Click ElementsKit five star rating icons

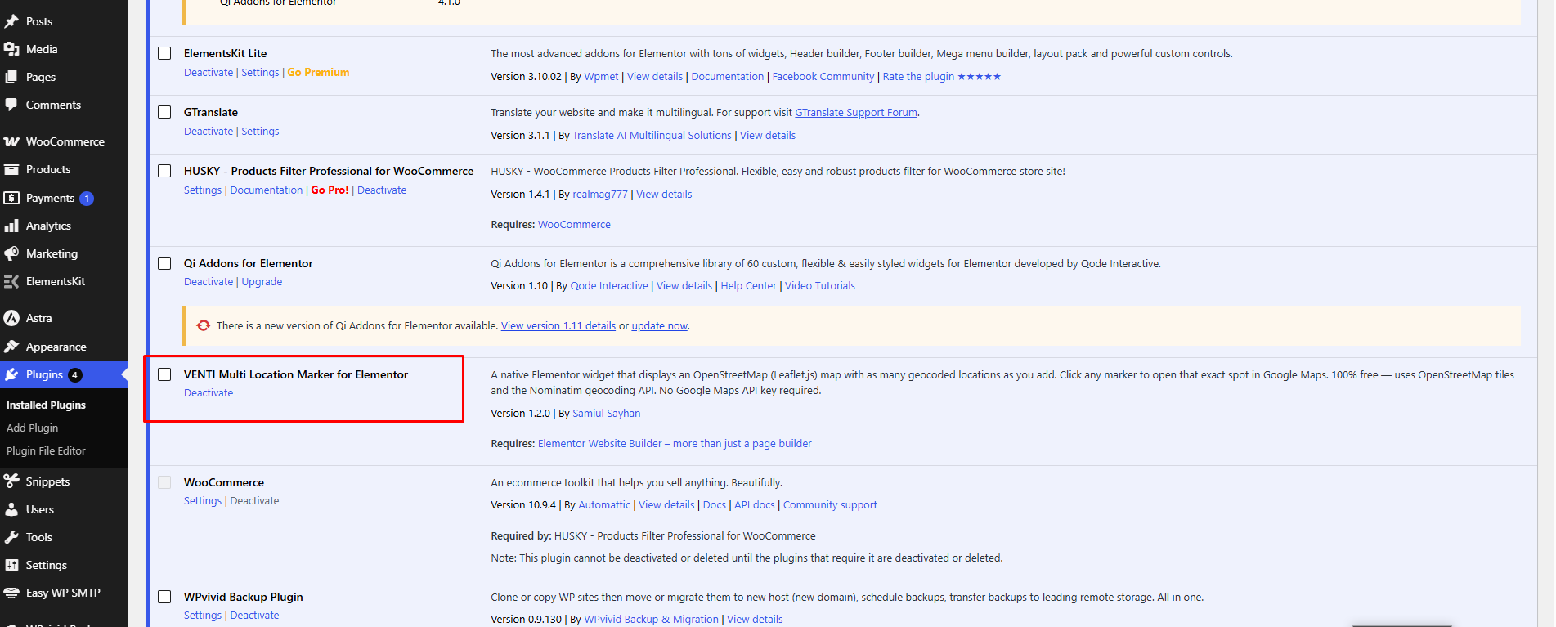[x=979, y=77]
